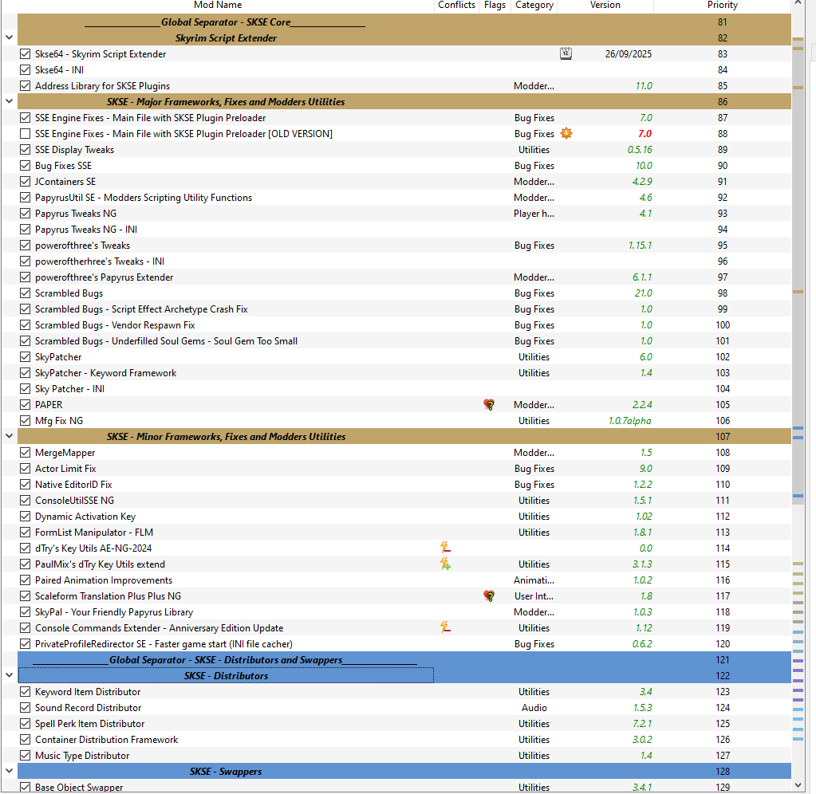Click the heart flag on Scaleform Translation row
This screenshot has width=816, height=794.
489,595
